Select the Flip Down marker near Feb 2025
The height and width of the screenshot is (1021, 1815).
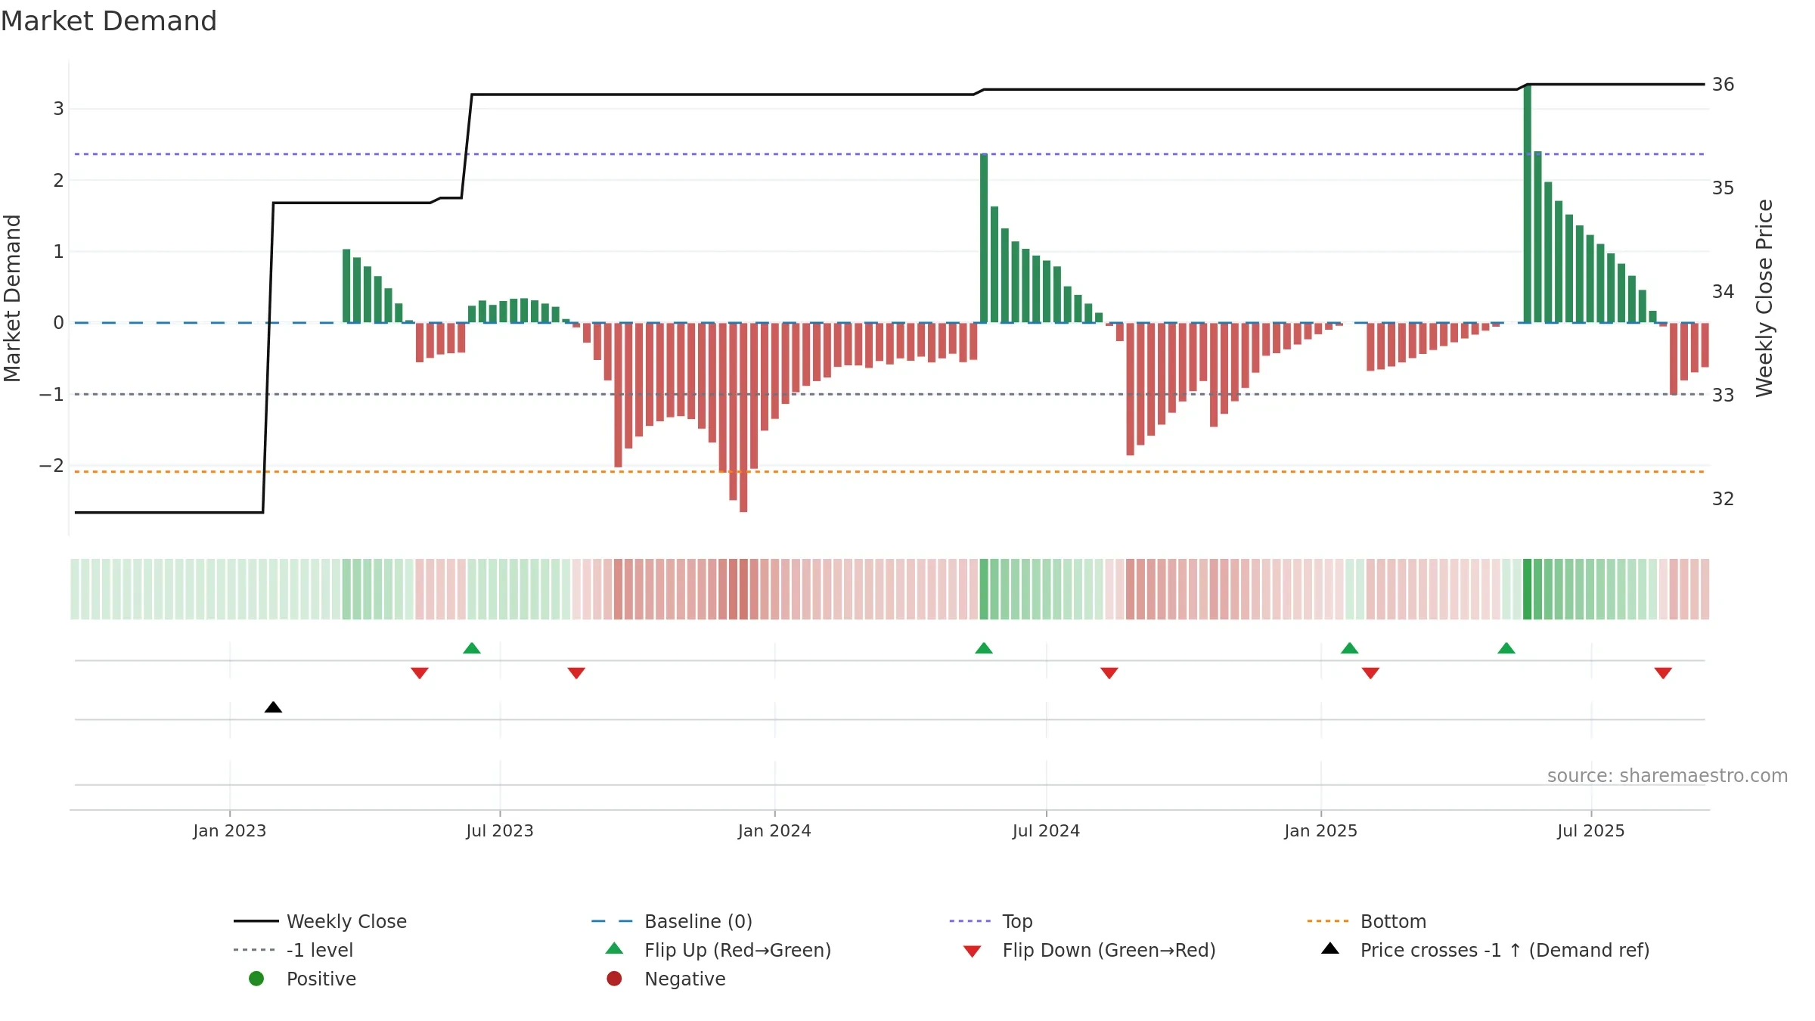click(x=1370, y=673)
